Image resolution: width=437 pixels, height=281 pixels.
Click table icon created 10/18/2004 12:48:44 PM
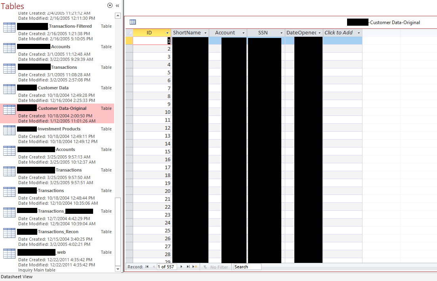click(9, 192)
